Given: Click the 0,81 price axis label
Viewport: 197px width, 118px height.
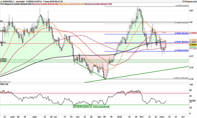Looking at the screenshot, I should (x=191, y=11).
